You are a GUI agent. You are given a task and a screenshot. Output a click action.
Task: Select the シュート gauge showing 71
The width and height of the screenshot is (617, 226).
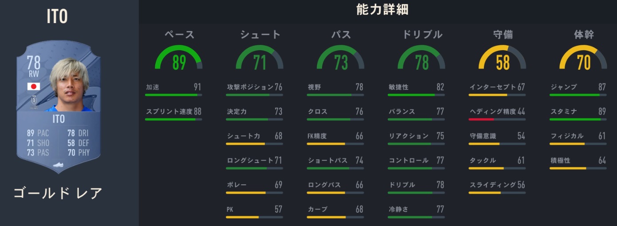(x=259, y=59)
